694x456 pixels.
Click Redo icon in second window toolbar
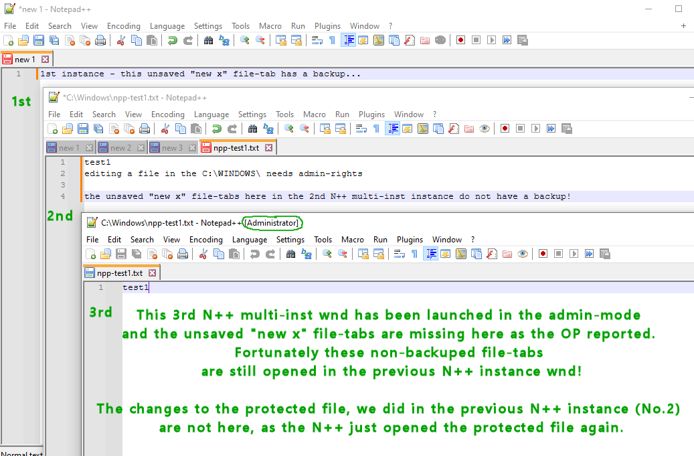(232, 129)
